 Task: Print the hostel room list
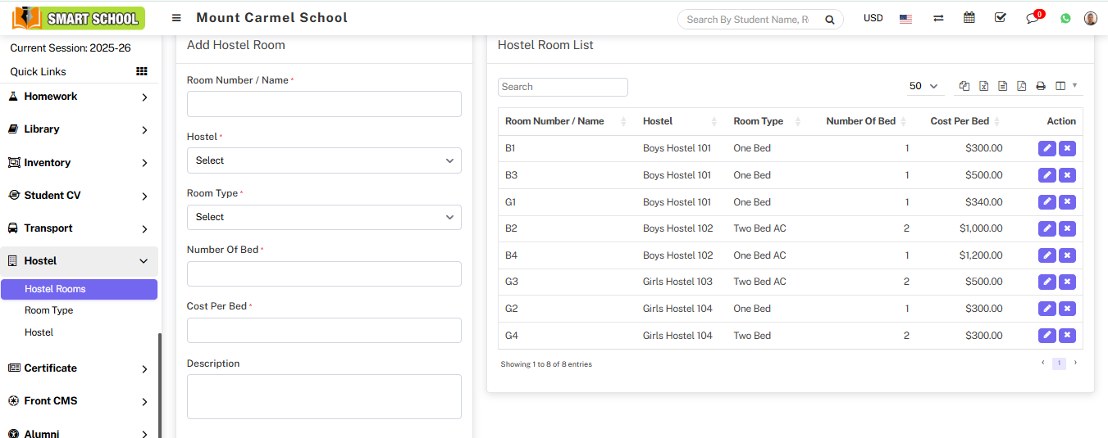coord(1041,86)
